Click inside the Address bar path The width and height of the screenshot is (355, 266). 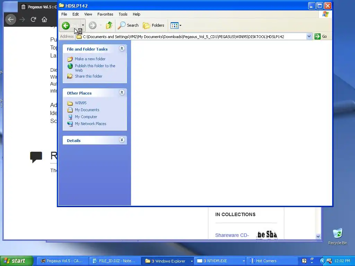191,37
